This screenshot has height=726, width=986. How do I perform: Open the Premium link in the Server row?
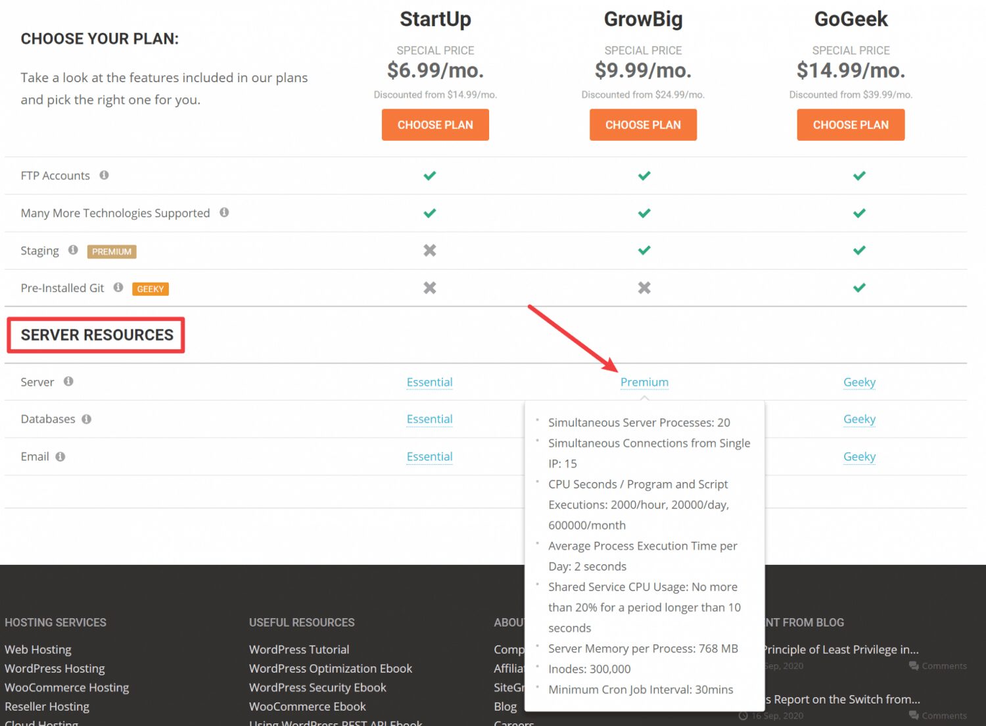pos(644,382)
